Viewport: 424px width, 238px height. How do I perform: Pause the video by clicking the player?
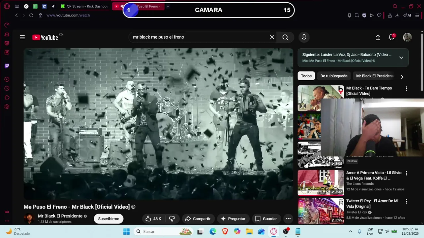[x=158, y=124]
